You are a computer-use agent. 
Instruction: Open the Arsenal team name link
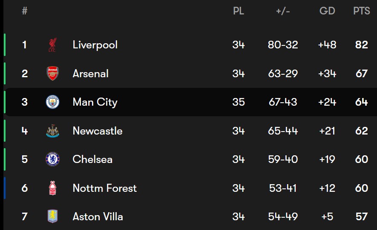pos(91,73)
